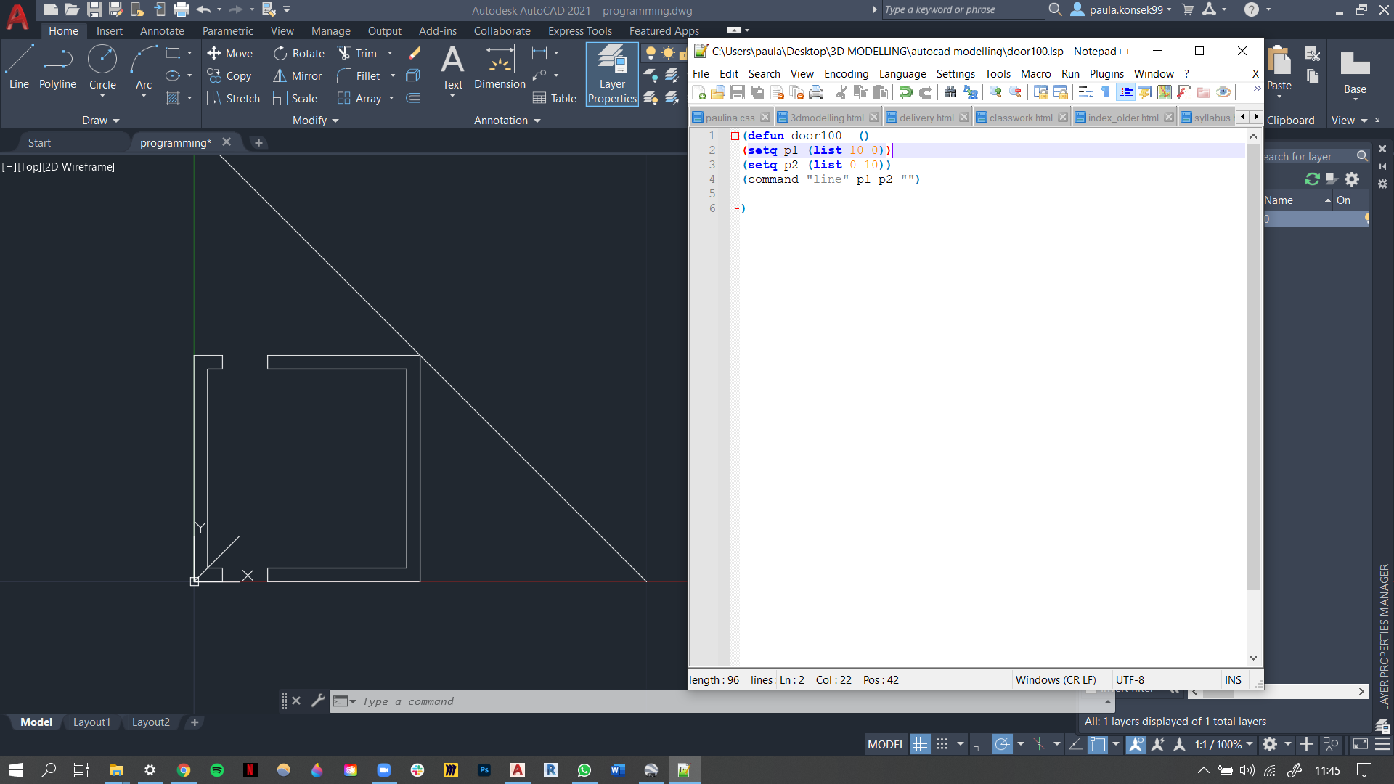Toggle ortho mode in status bar
Screen dimensions: 1394x784
pyautogui.click(x=979, y=744)
